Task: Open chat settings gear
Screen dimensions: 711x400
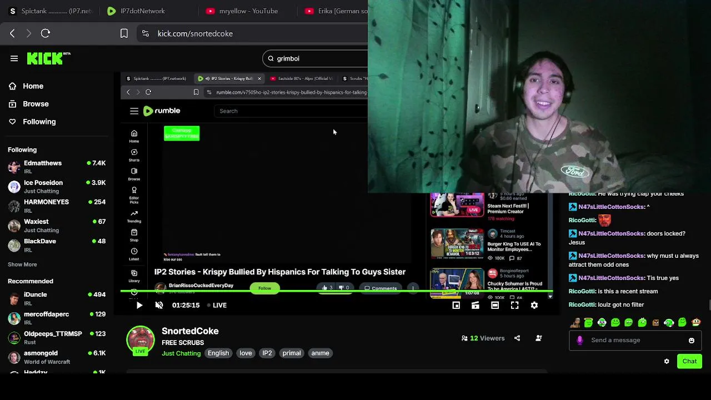Action: pyautogui.click(x=667, y=361)
